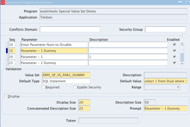
Task: Click Description field for seq 10 row
Action: pos(128,45)
